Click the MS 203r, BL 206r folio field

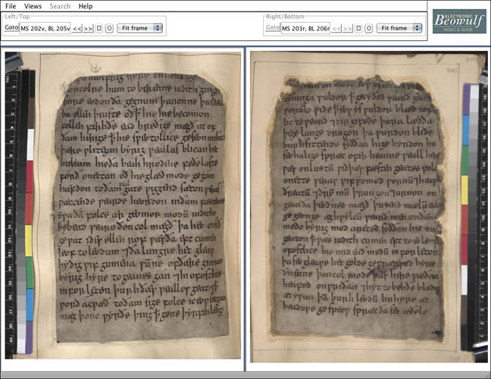tap(305, 28)
